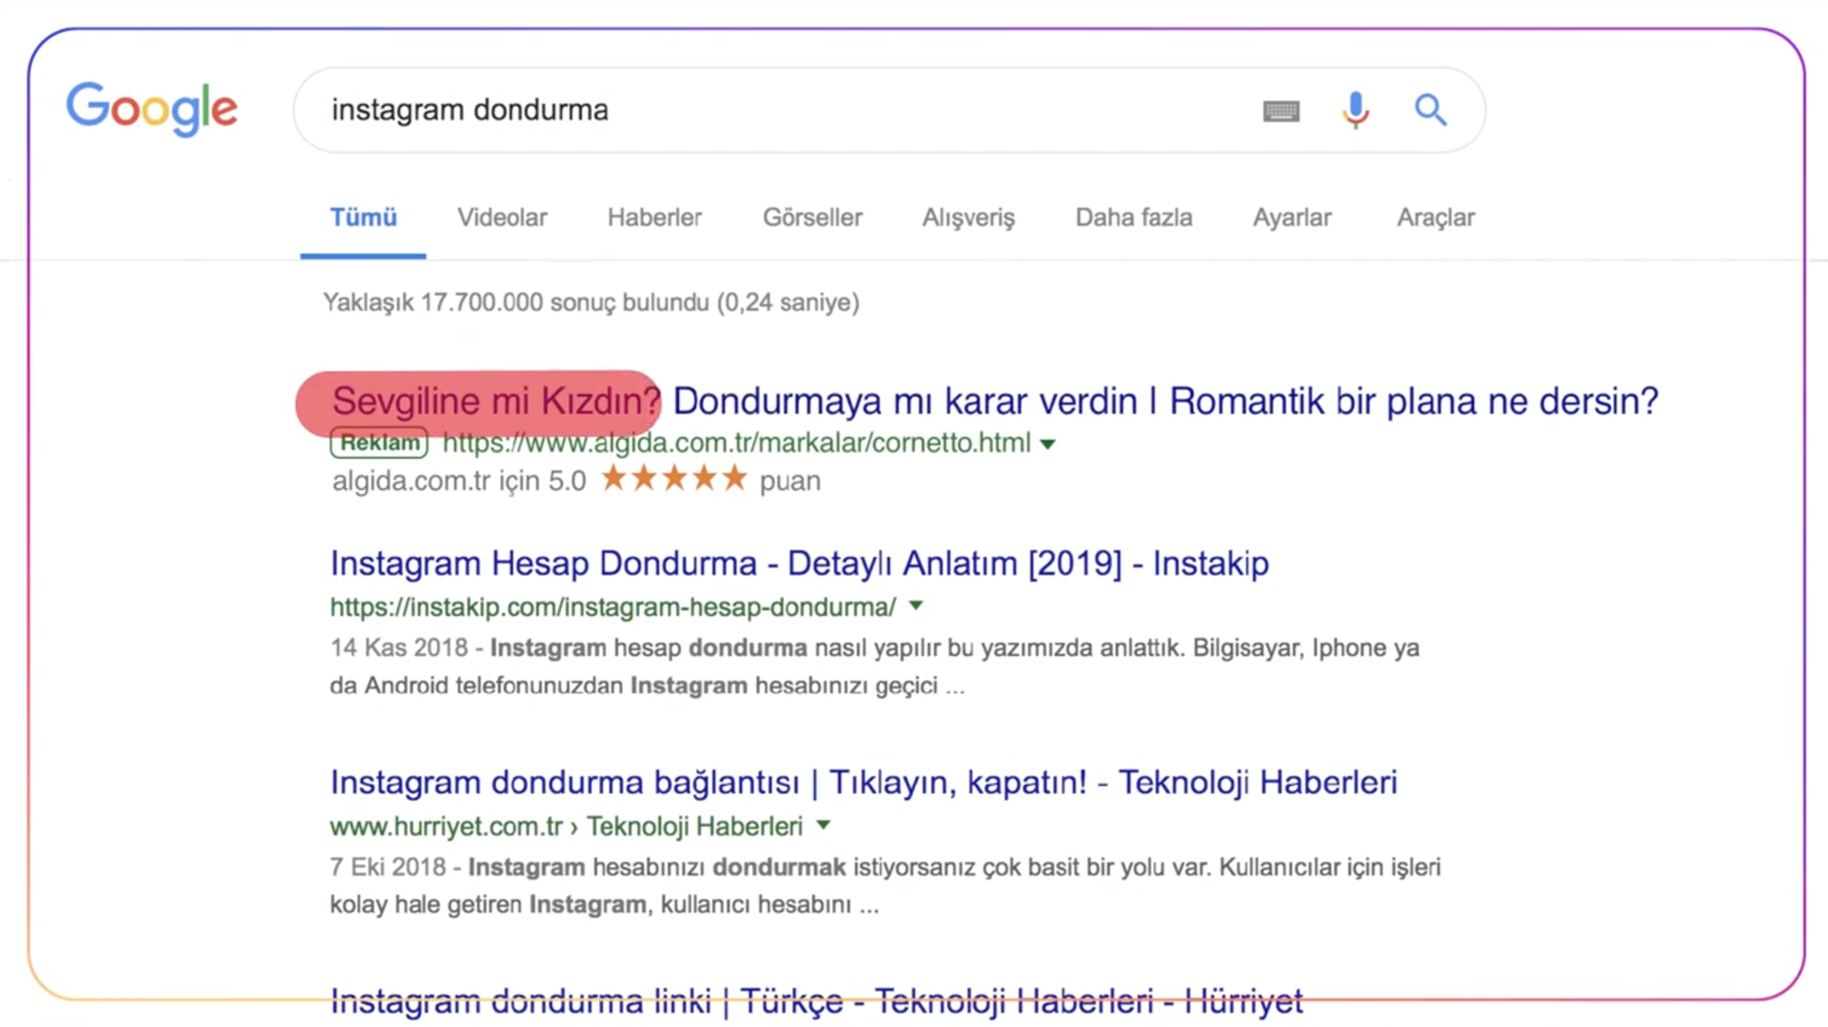Click 'Yaklaşık 17.700.000 sonuç bulundu' text
The height and width of the screenshot is (1027, 1828).
tap(591, 303)
